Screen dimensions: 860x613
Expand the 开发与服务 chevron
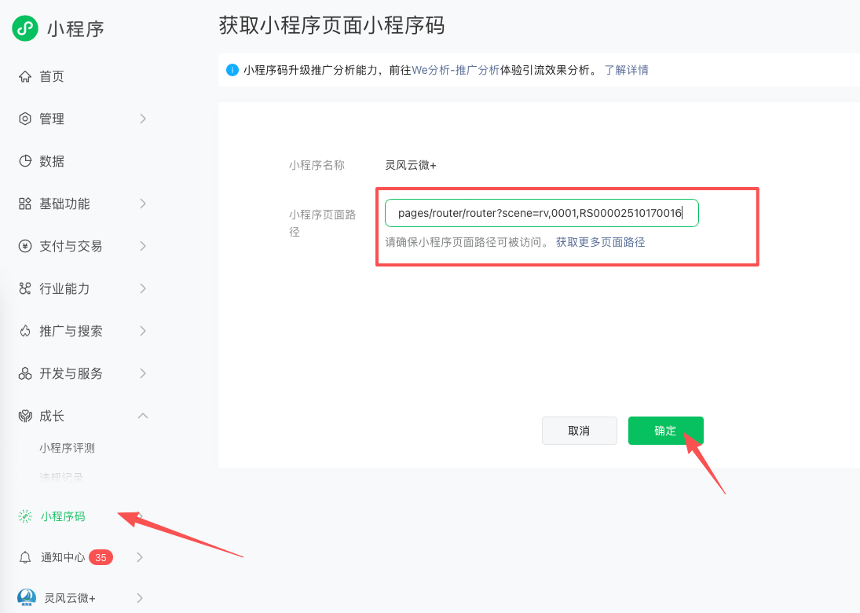[x=143, y=373]
